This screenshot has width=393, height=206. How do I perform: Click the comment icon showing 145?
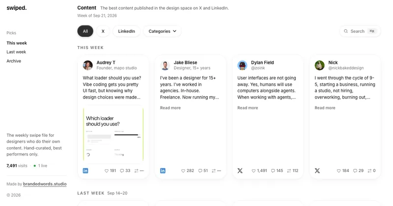tap(273, 171)
